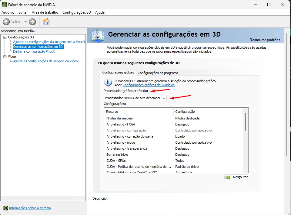Open the Arquivo menu
This screenshot has width=291, height=215.
[x=8, y=12]
